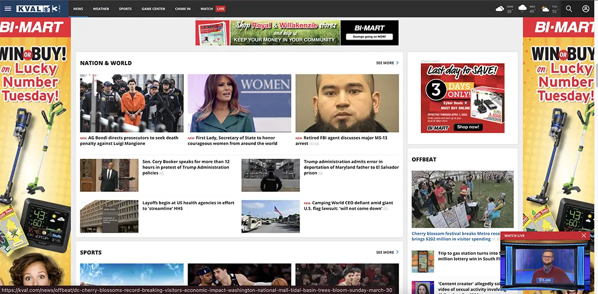Read Retired FBI agent MS-13 arrest story

pos(341,141)
